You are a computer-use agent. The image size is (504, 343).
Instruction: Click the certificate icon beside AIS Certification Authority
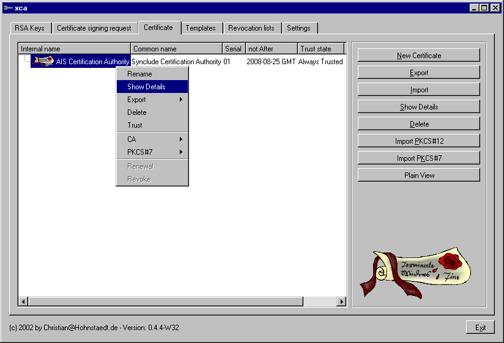43,61
